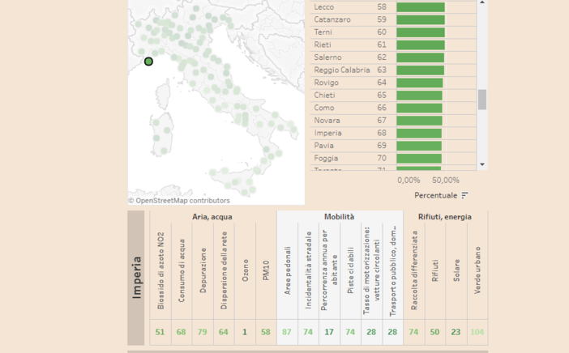Click the vertical Imperia title label

point(136,278)
